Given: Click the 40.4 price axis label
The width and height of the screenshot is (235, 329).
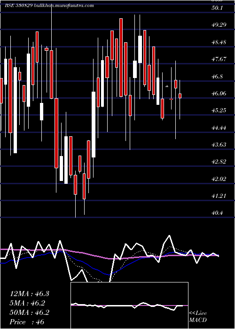Looking at the screenshot, I should (x=217, y=213).
